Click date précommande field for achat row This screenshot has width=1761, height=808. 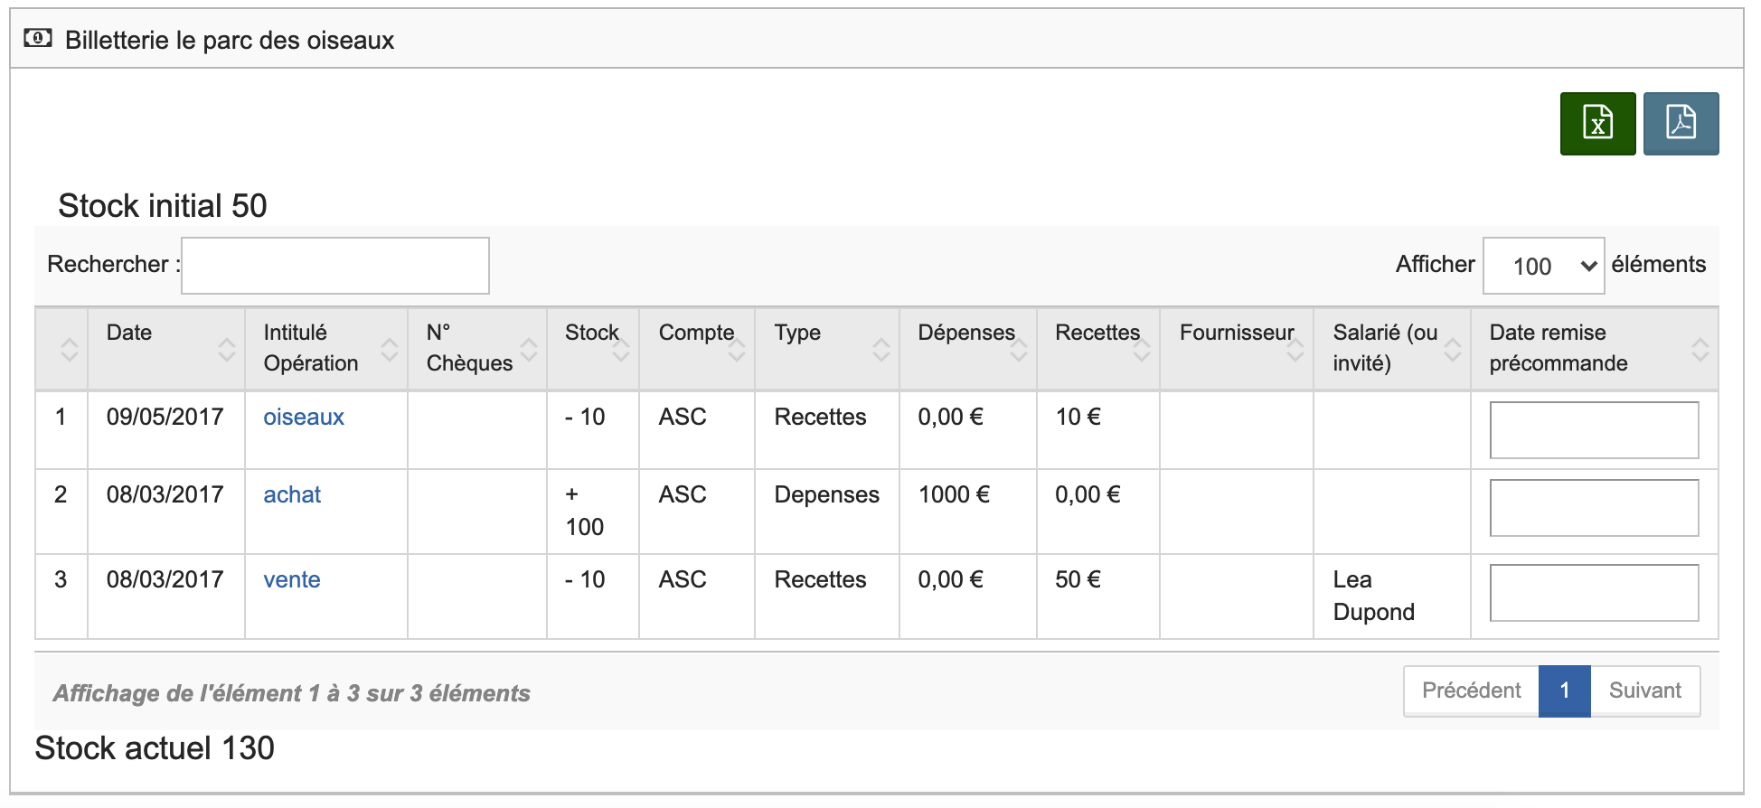(1593, 508)
